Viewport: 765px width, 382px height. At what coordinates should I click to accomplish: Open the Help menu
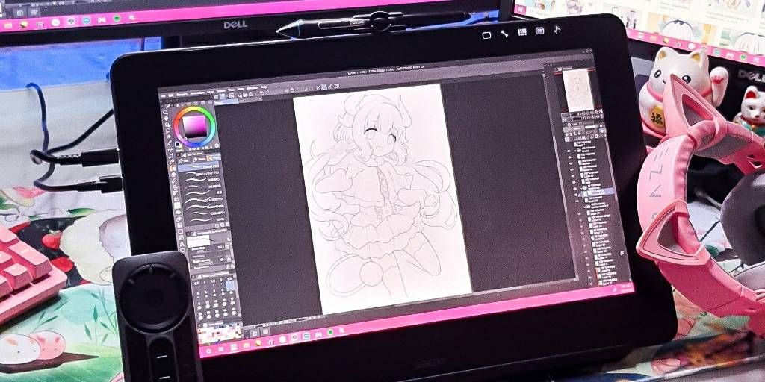click(x=264, y=87)
